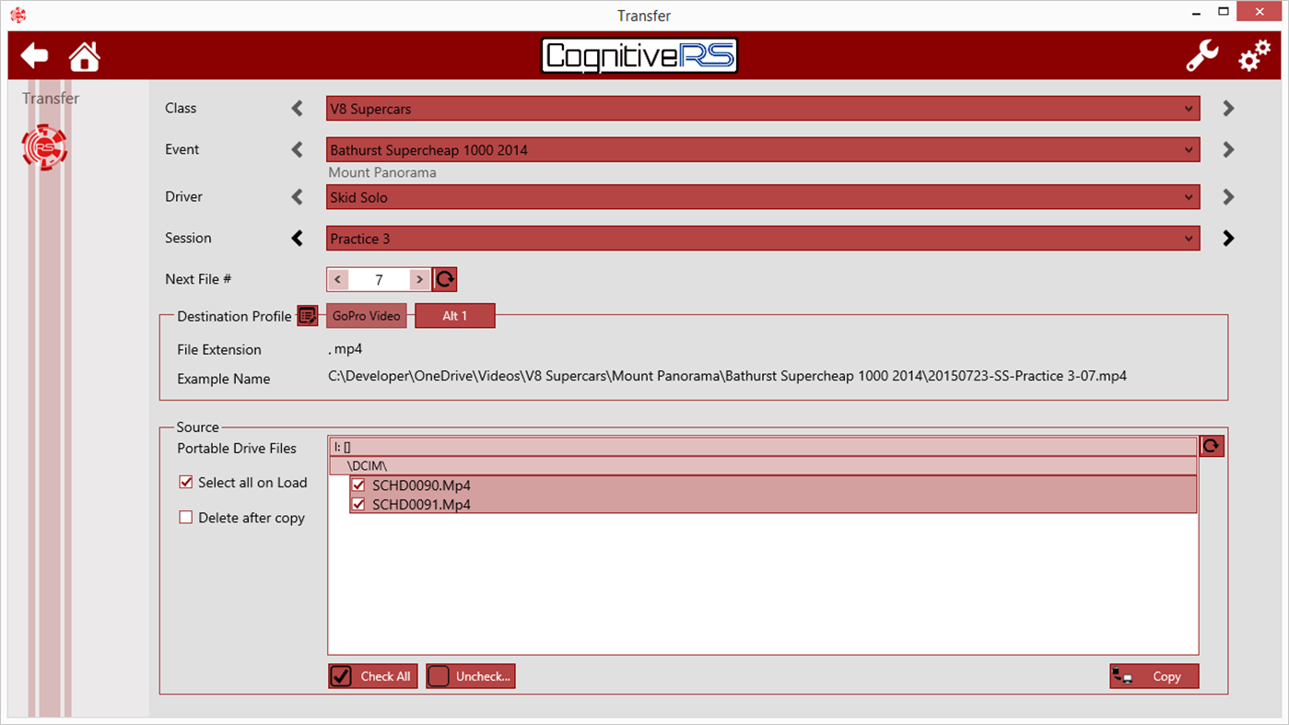This screenshot has width=1289, height=725.
Task: Click the CognitiveRS logo banner
Action: (639, 55)
